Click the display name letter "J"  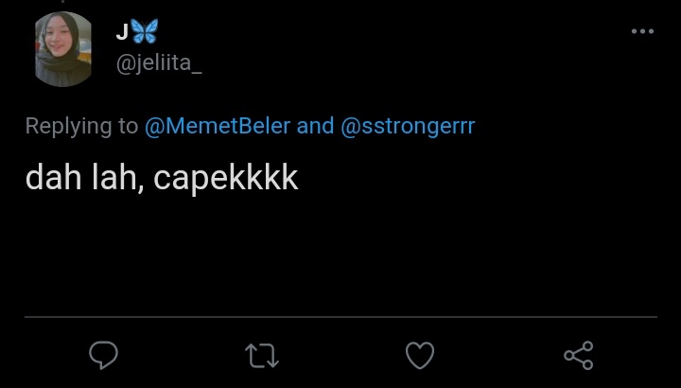(x=122, y=32)
